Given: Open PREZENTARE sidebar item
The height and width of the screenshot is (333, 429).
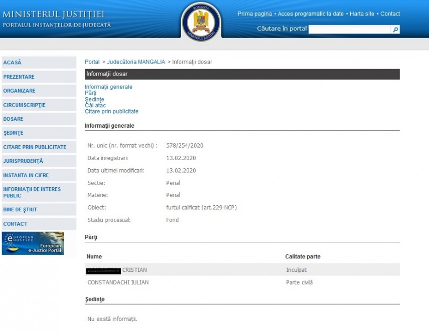Looking at the screenshot, I should (x=19, y=77).
